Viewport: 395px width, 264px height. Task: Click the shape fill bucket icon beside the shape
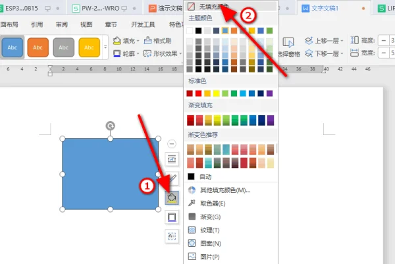[x=172, y=198]
